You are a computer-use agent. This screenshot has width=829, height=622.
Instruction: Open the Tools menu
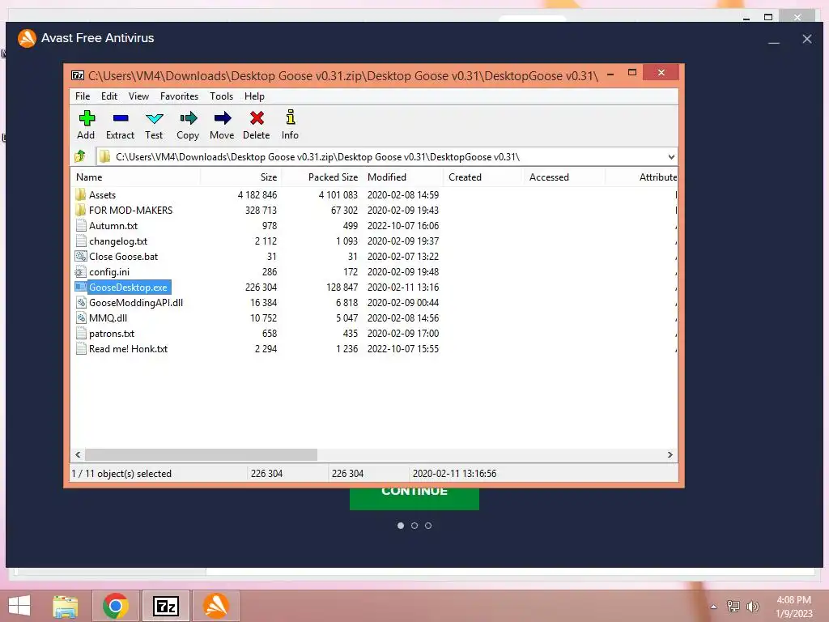[221, 96]
